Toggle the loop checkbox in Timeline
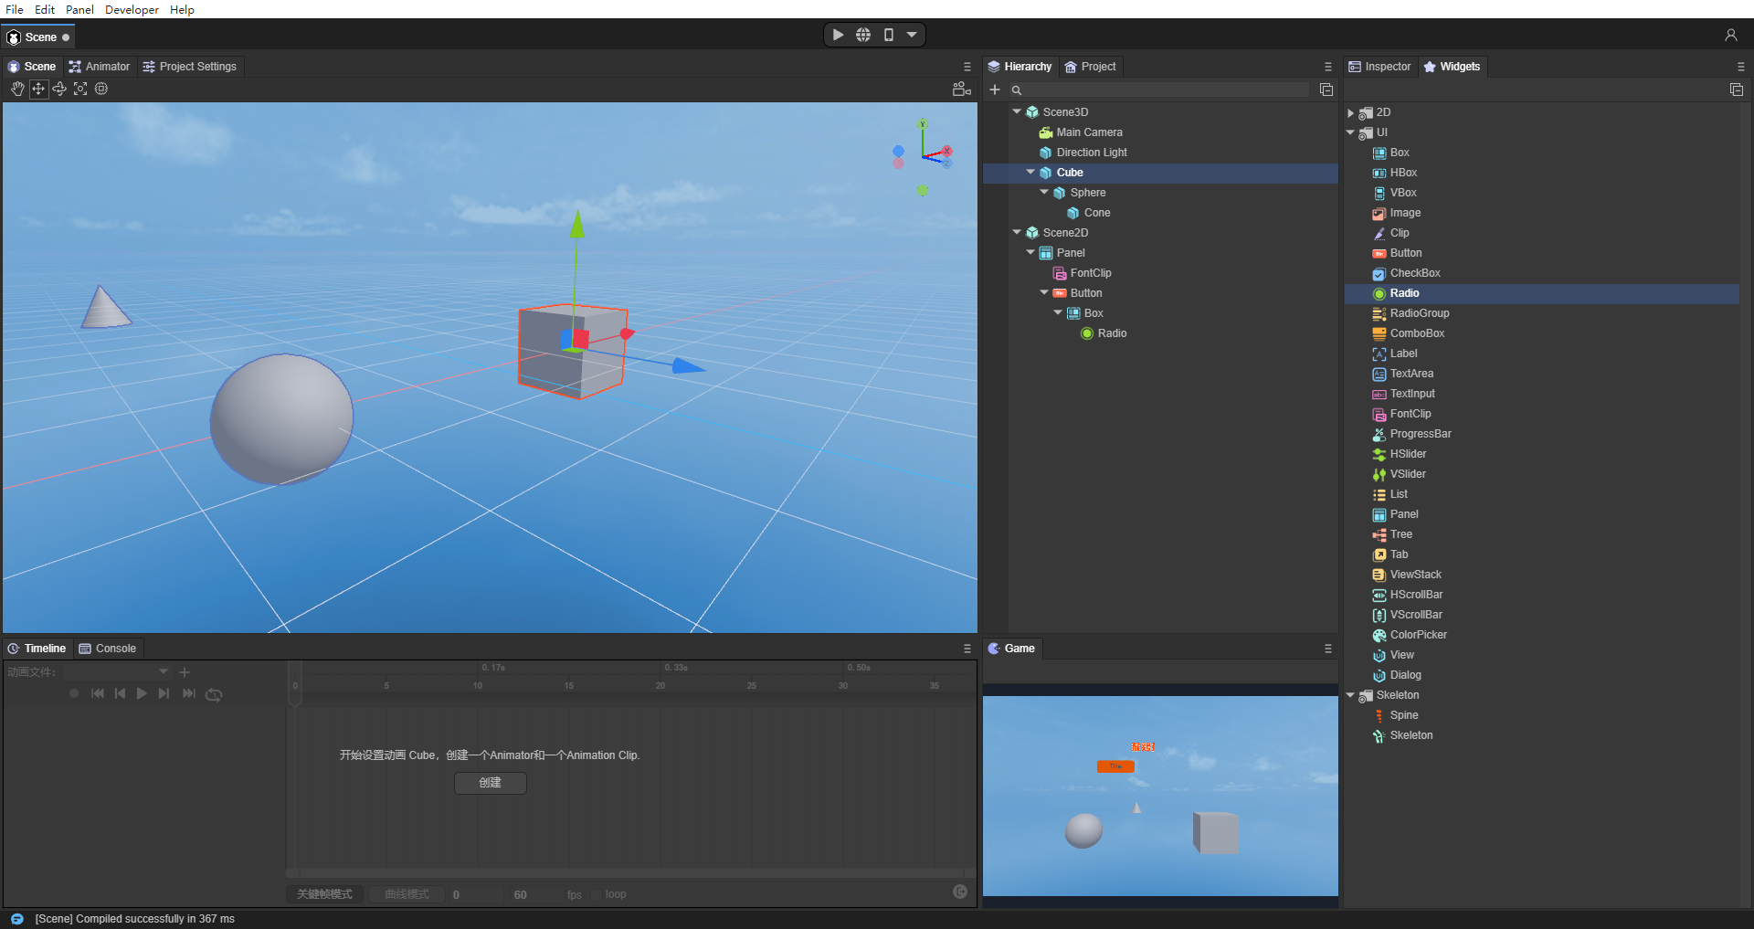The height and width of the screenshot is (929, 1754). click(x=597, y=894)
